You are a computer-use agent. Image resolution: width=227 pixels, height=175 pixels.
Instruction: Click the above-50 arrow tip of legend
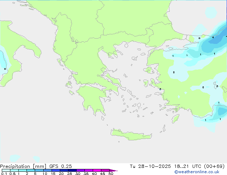pos(113,170)
